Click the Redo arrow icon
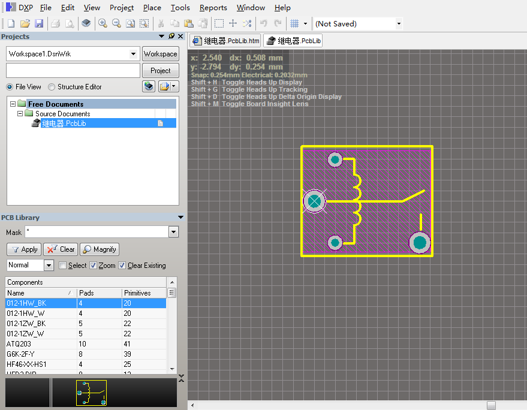The width and height of the screenshot is (527, 410). tap(278, 23)
